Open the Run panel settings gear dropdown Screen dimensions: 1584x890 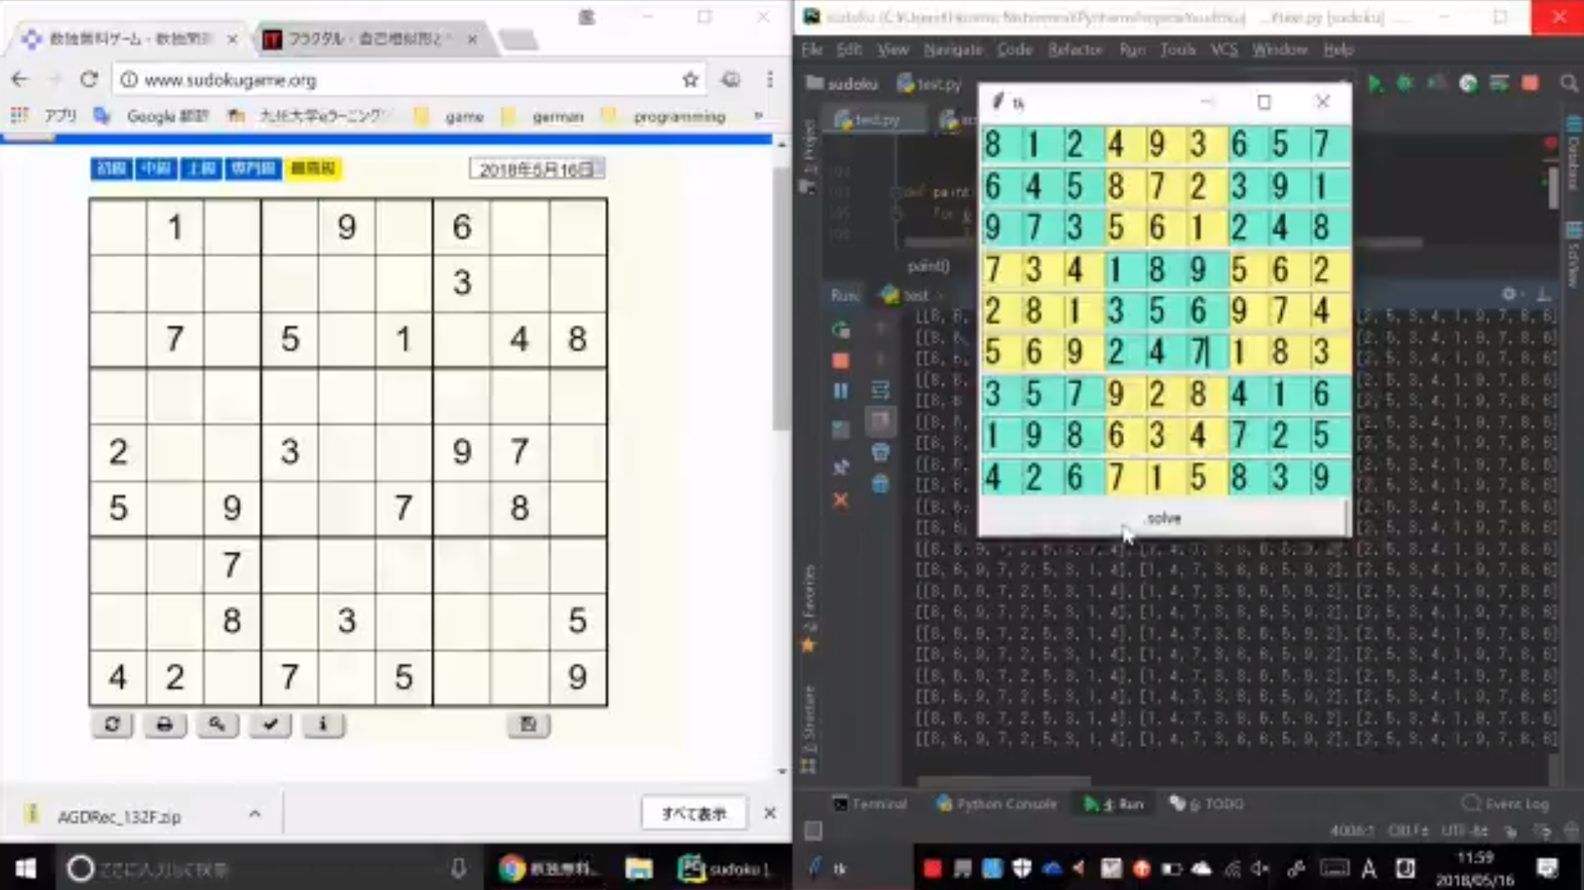click(x=1509, y=294)
